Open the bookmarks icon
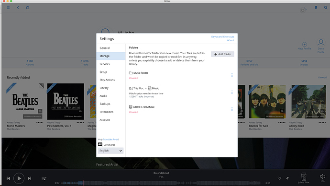This screenshot has height=186, width=330. 316,8
